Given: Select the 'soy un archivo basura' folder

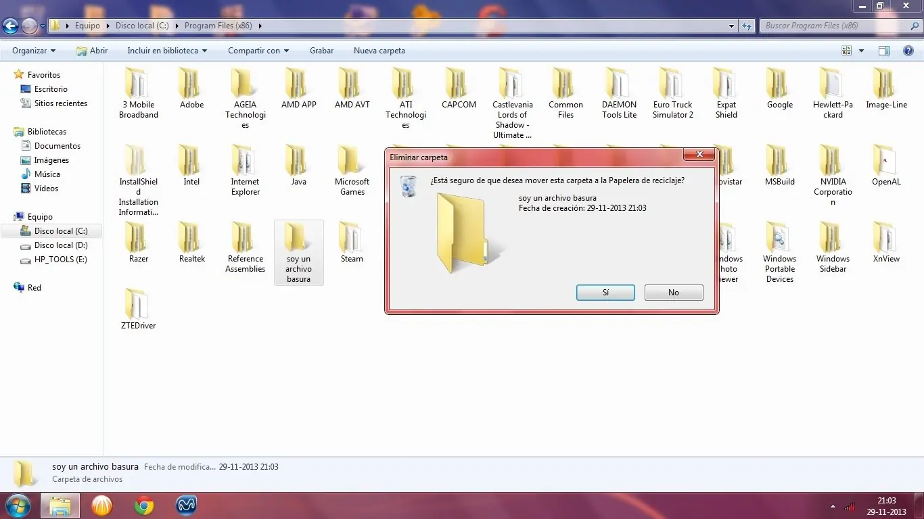Looking at the screenshot, I should point(299,253).
